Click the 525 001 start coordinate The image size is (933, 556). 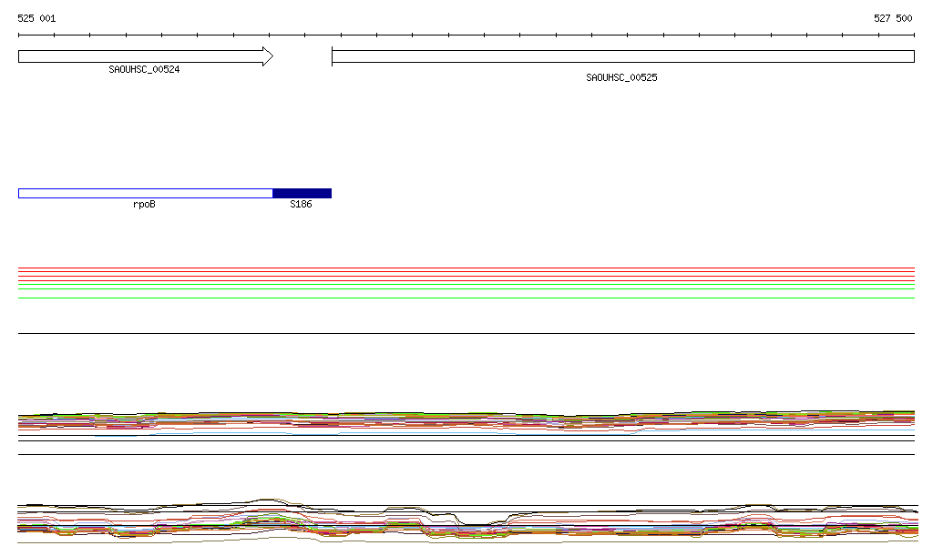click(x=36, y=18)
